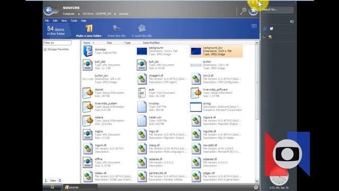
Task: Click the speech bubble icon in sidebar
Action: 292,22
